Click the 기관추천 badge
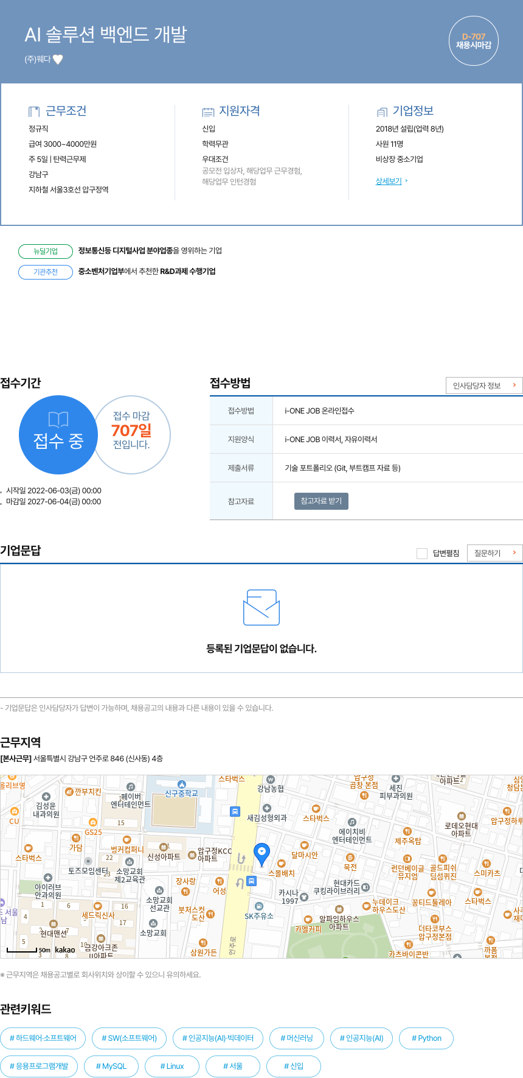This screenshot has height=1078, width=523. coord(46,272)
